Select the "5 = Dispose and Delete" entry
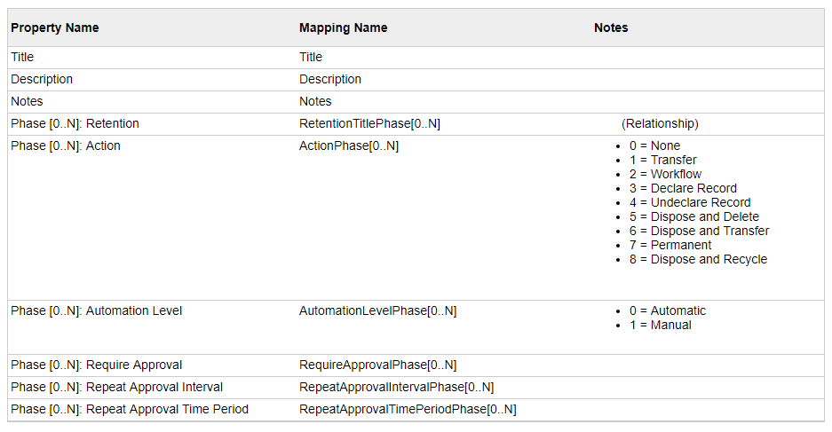 (694, 216)
